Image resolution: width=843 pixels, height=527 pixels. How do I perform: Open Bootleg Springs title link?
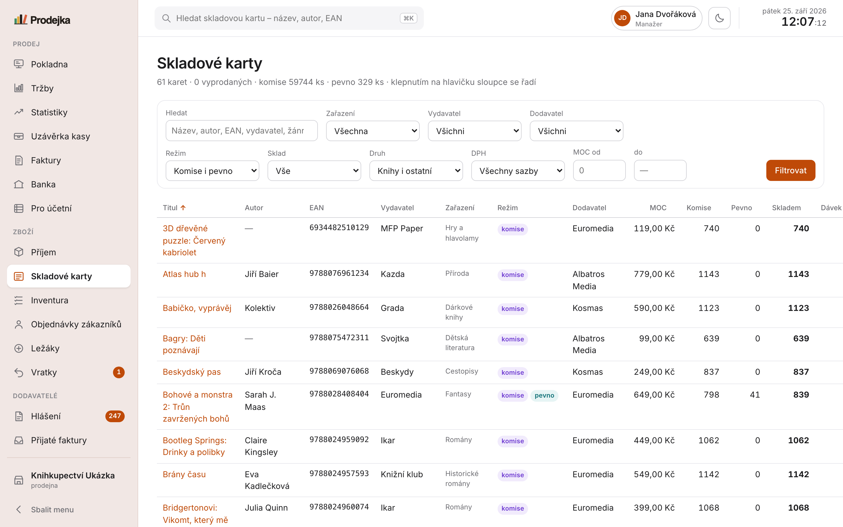tap(194, 446)
